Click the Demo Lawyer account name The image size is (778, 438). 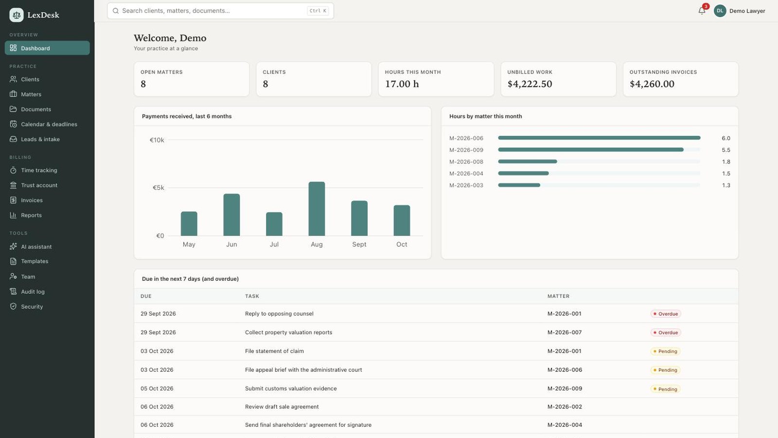[x=747, y=11]
